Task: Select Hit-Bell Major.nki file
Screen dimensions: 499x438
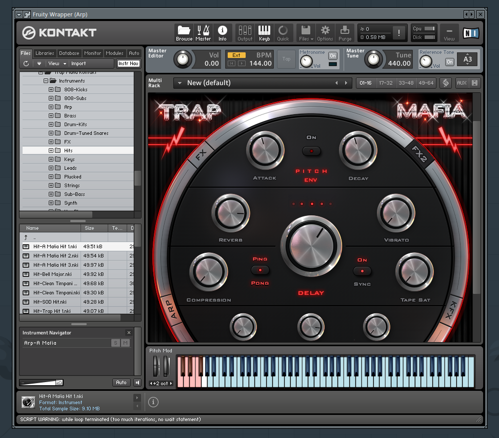Action: 76,274
